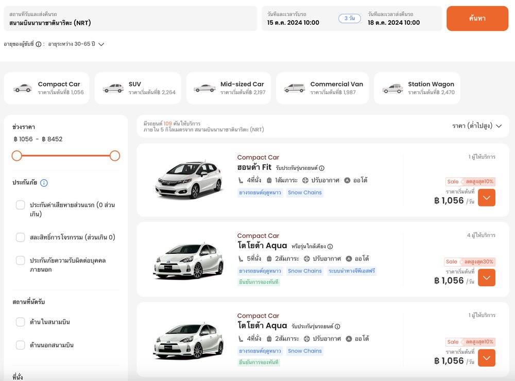The height and width of the screenshot is (381, 515).
Task: Open the ประกันภัย insurance info icon
Action: click(x=44, y=183)
